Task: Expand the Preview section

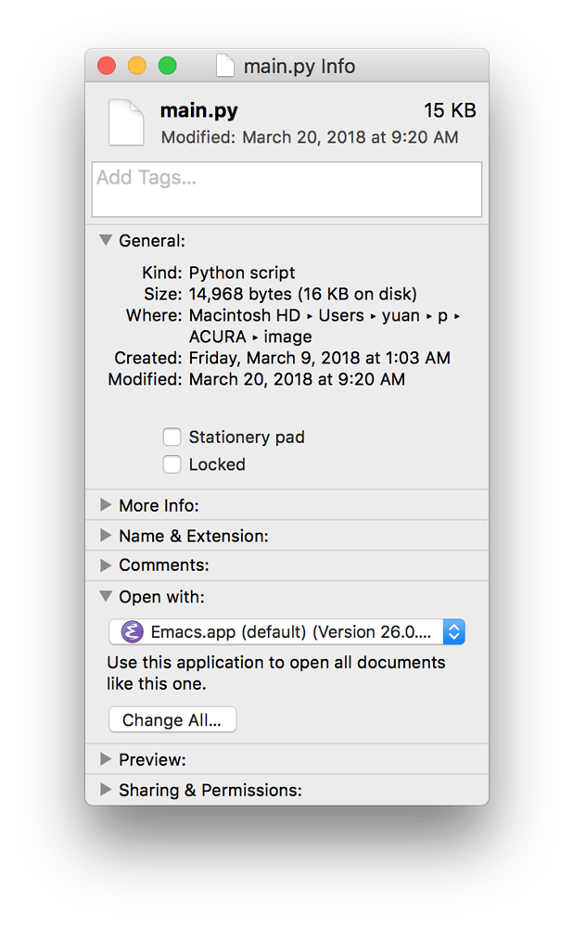Action: tap(105, 759)
